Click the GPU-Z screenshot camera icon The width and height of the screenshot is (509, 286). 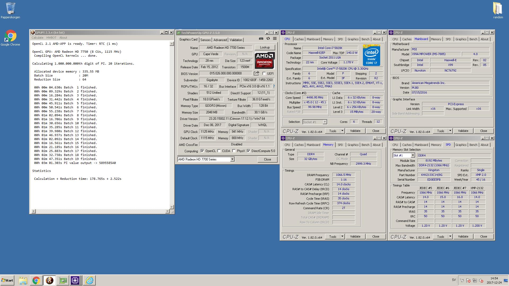(x=261, y=39)
